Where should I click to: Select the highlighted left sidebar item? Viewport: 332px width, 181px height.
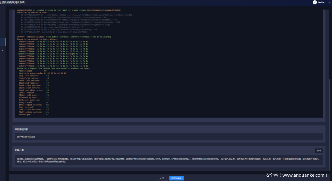[x=3, y=42]
